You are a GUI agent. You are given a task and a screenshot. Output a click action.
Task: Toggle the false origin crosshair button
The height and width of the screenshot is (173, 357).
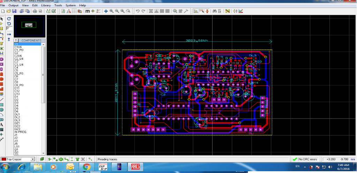pyautogui.click(x=93, y=11)
